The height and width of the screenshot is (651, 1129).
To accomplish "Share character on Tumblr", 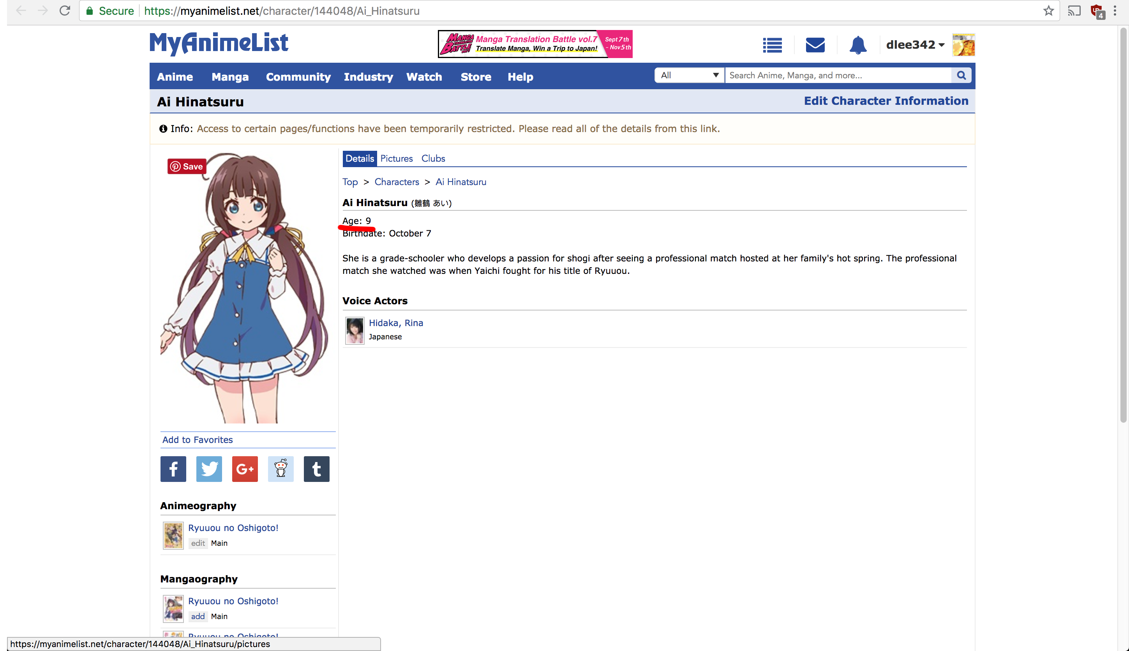I will (x=316, y=469).
